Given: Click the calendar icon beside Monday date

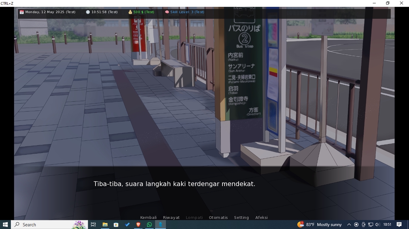Looking at the screenshot, I should [22, 12].
